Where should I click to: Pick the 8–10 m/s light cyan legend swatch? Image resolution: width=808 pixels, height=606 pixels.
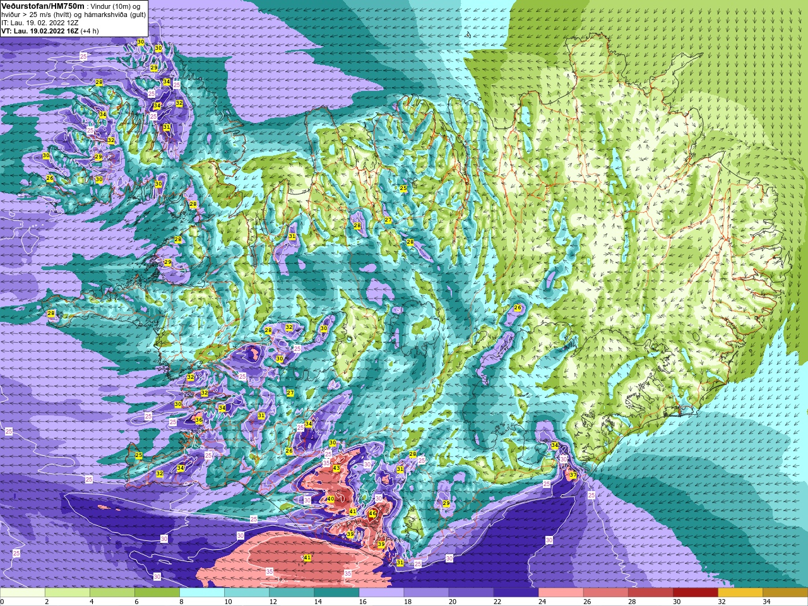coord(202,593)
